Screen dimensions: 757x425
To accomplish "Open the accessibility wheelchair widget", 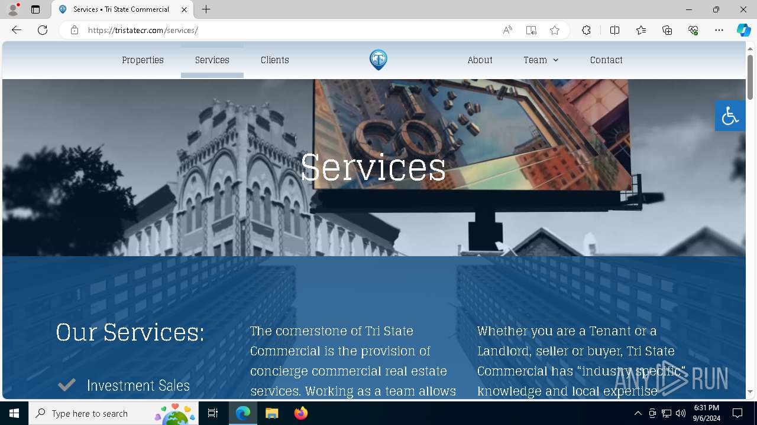I will (730, 116).
